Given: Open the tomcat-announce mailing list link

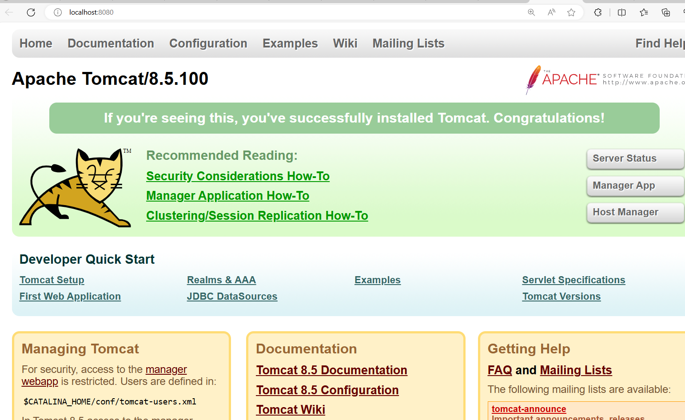Looking at the screenshot, I should click(529, 409).
